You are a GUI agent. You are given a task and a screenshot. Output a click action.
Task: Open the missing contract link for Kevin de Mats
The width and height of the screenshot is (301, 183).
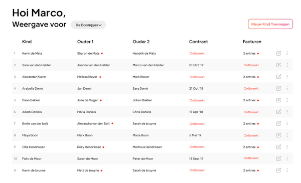point(197,54)
